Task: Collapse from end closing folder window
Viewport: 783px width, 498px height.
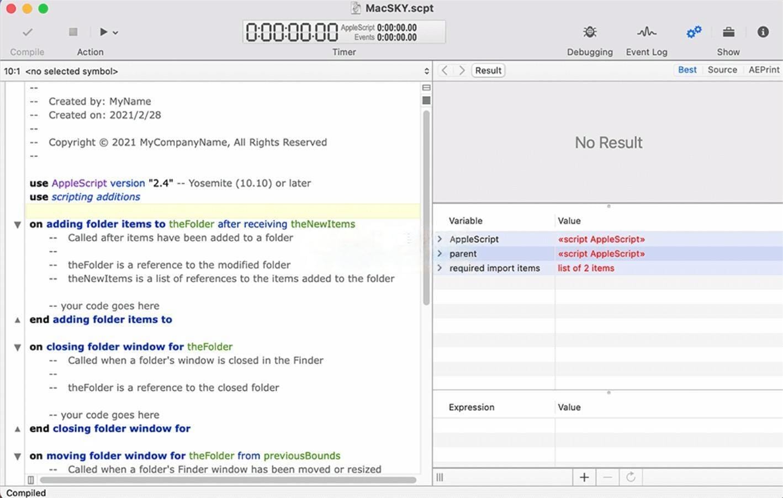Action: [17, 429]
